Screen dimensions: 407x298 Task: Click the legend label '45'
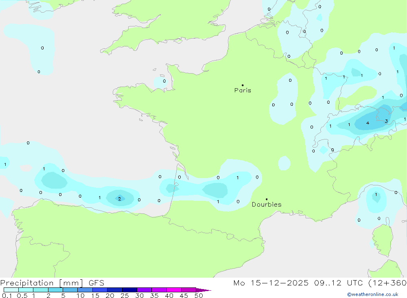[184, 296]
